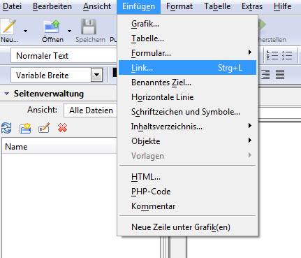301x258 pixels.
Task: Click the Öffnen folder icon
Action: click(x=52, y=27)
